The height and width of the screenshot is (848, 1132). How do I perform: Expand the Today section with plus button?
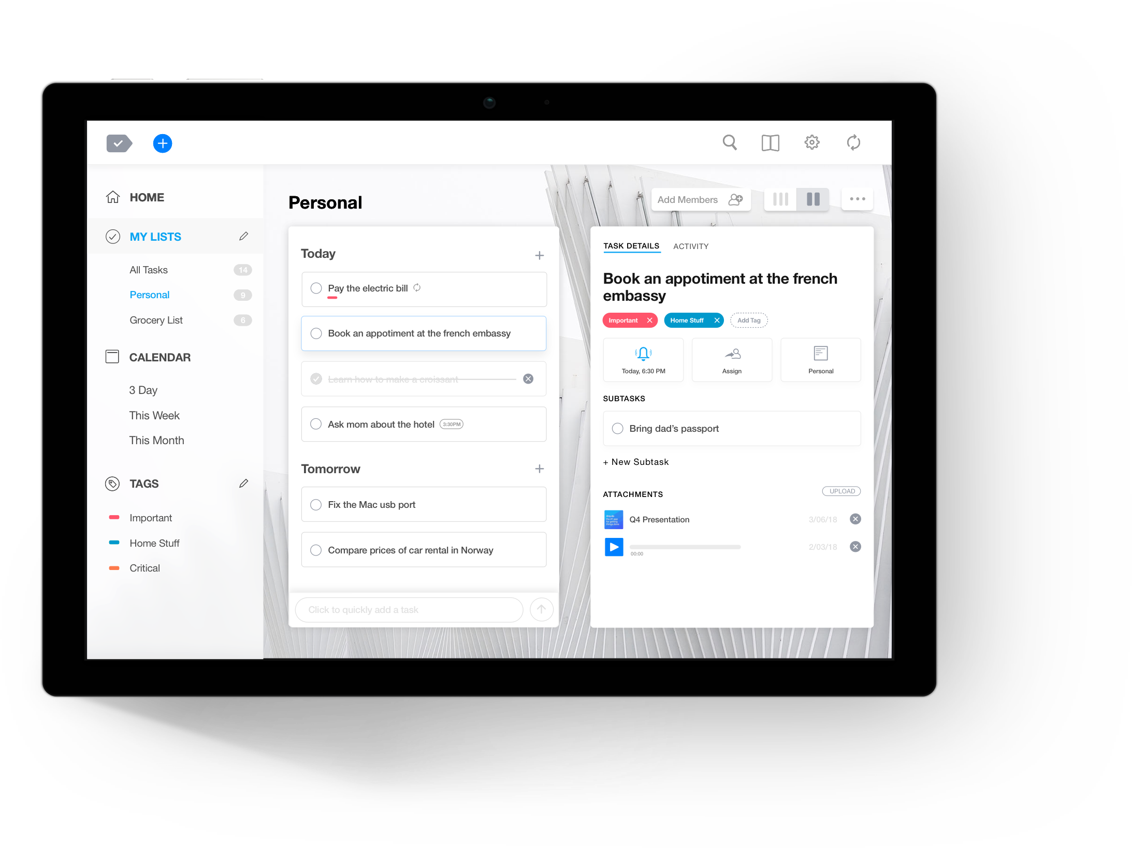pyautogui.click(x=540, y=255)
